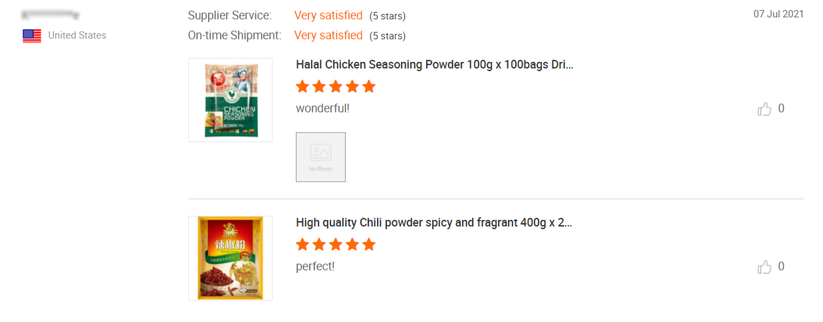Click the United States flag icon

click(32, 36)
